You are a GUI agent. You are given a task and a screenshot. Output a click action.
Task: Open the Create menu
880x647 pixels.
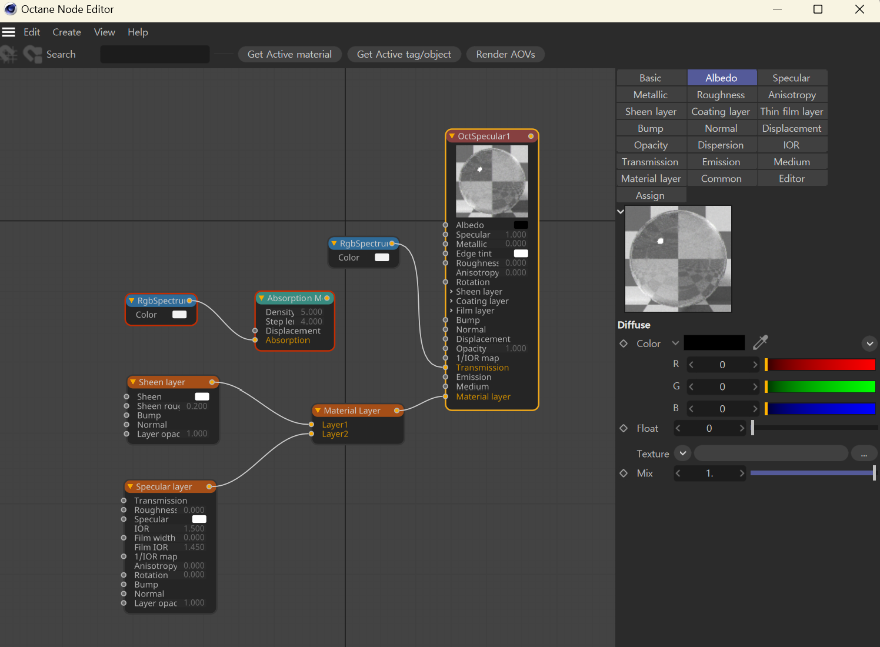pos(66,32)
